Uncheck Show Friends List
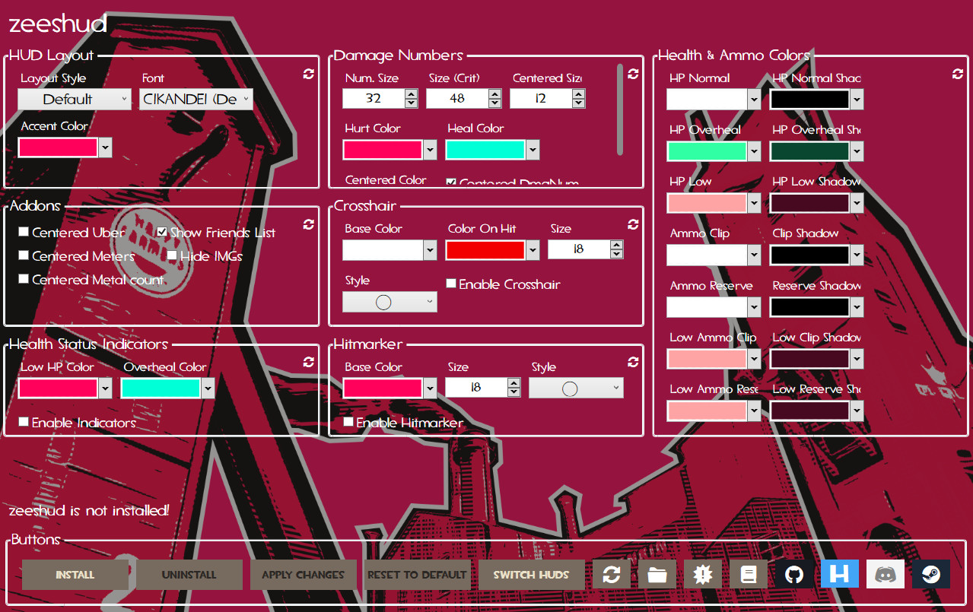 coord(163,231)
